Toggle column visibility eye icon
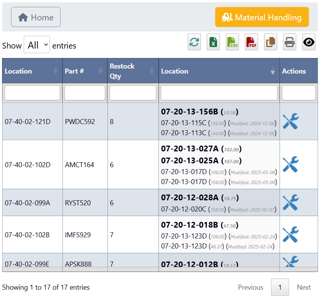This screenshot has height=302, width=320. (309, 42)
